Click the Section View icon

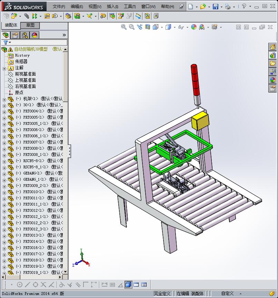tap(148, 27)
